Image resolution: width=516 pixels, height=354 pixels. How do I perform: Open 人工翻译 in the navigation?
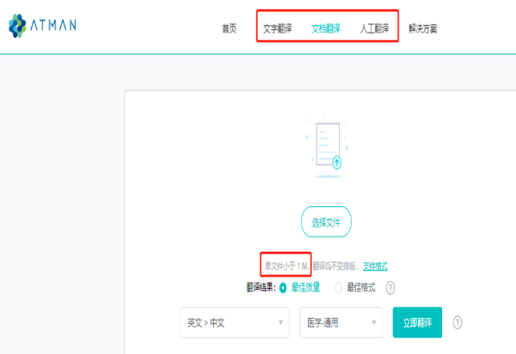pyautogui.click(x=374, y=28)
